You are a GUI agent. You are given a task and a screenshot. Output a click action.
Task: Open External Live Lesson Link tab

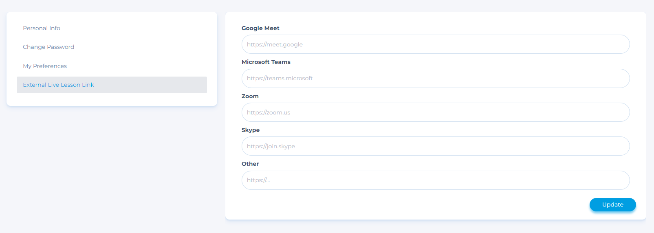59,85
